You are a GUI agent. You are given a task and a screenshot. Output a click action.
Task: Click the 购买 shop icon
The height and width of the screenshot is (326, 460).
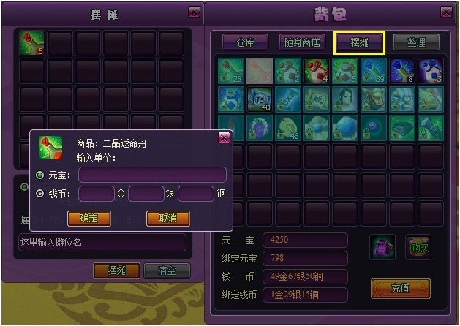418,247
